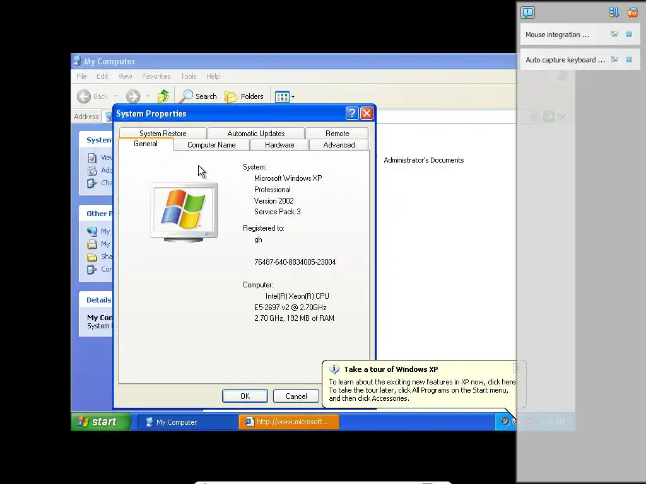Click Cancel in System Properties
The width and height of the screenshot is (646, 484).
pyautogui.click(x=297, y=396)
